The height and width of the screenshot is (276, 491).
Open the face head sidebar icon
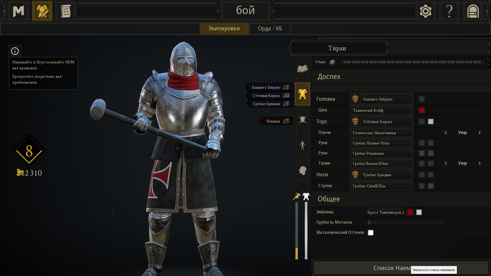pyautogui.click(x=303, y=170)
